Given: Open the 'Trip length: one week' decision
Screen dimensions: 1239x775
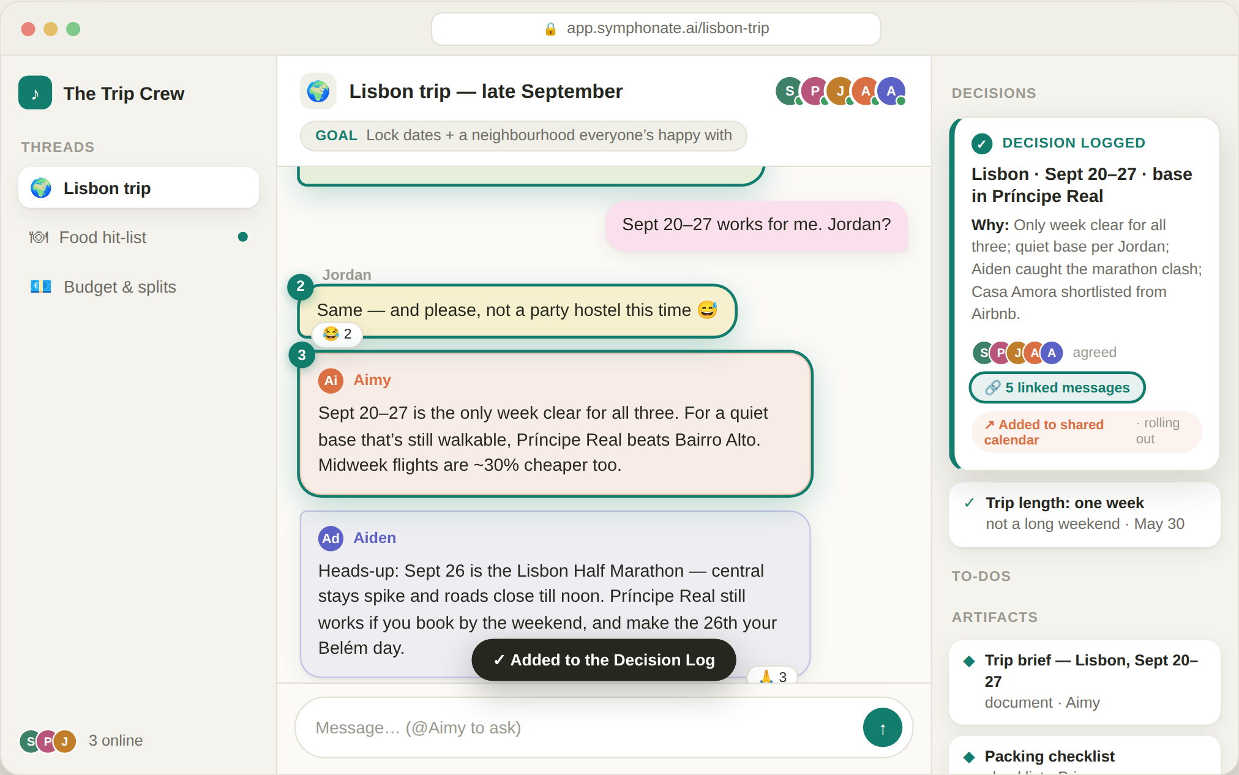Looking at the screenshot, I should click(x=1084, y=514).
